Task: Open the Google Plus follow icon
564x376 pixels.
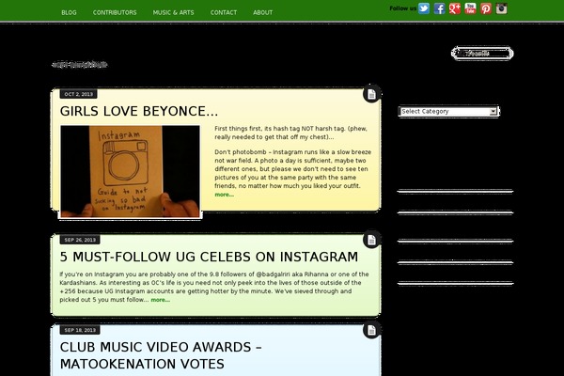Action: [455, 8]
